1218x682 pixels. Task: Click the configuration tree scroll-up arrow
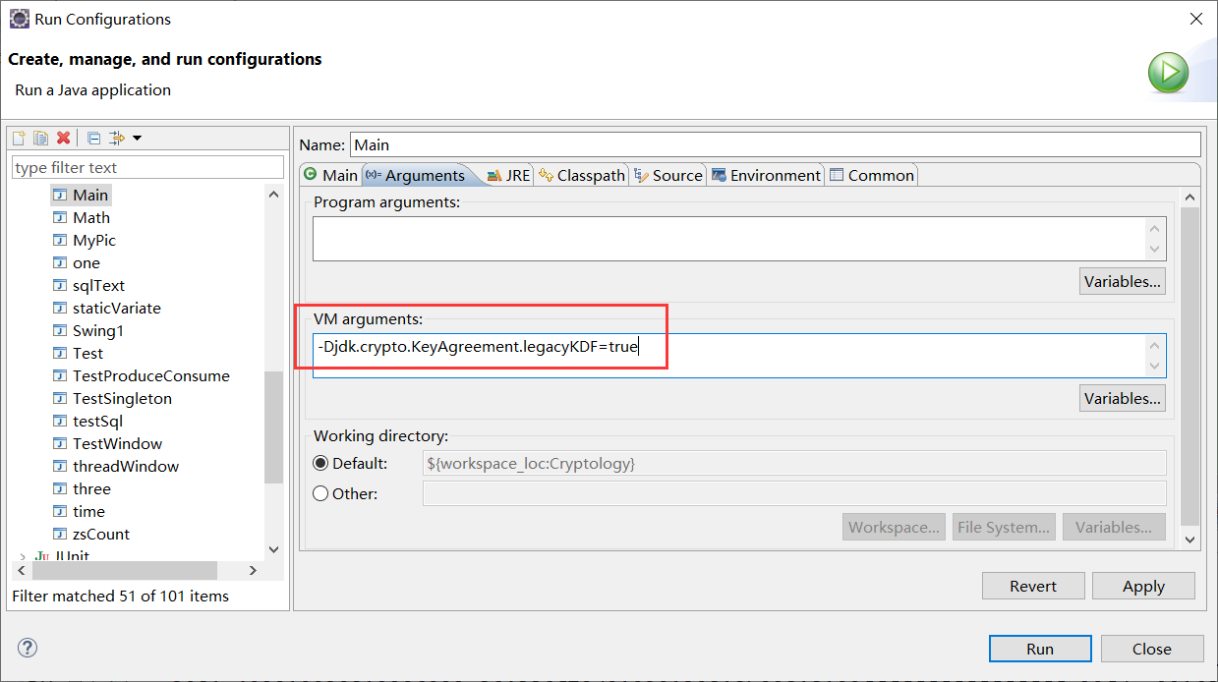click(274, 195)
